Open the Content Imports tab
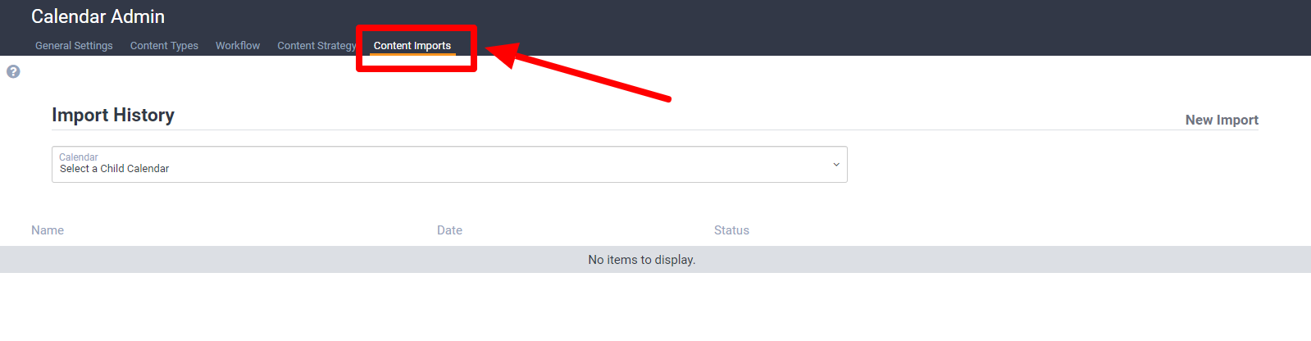 click(412, 46)
